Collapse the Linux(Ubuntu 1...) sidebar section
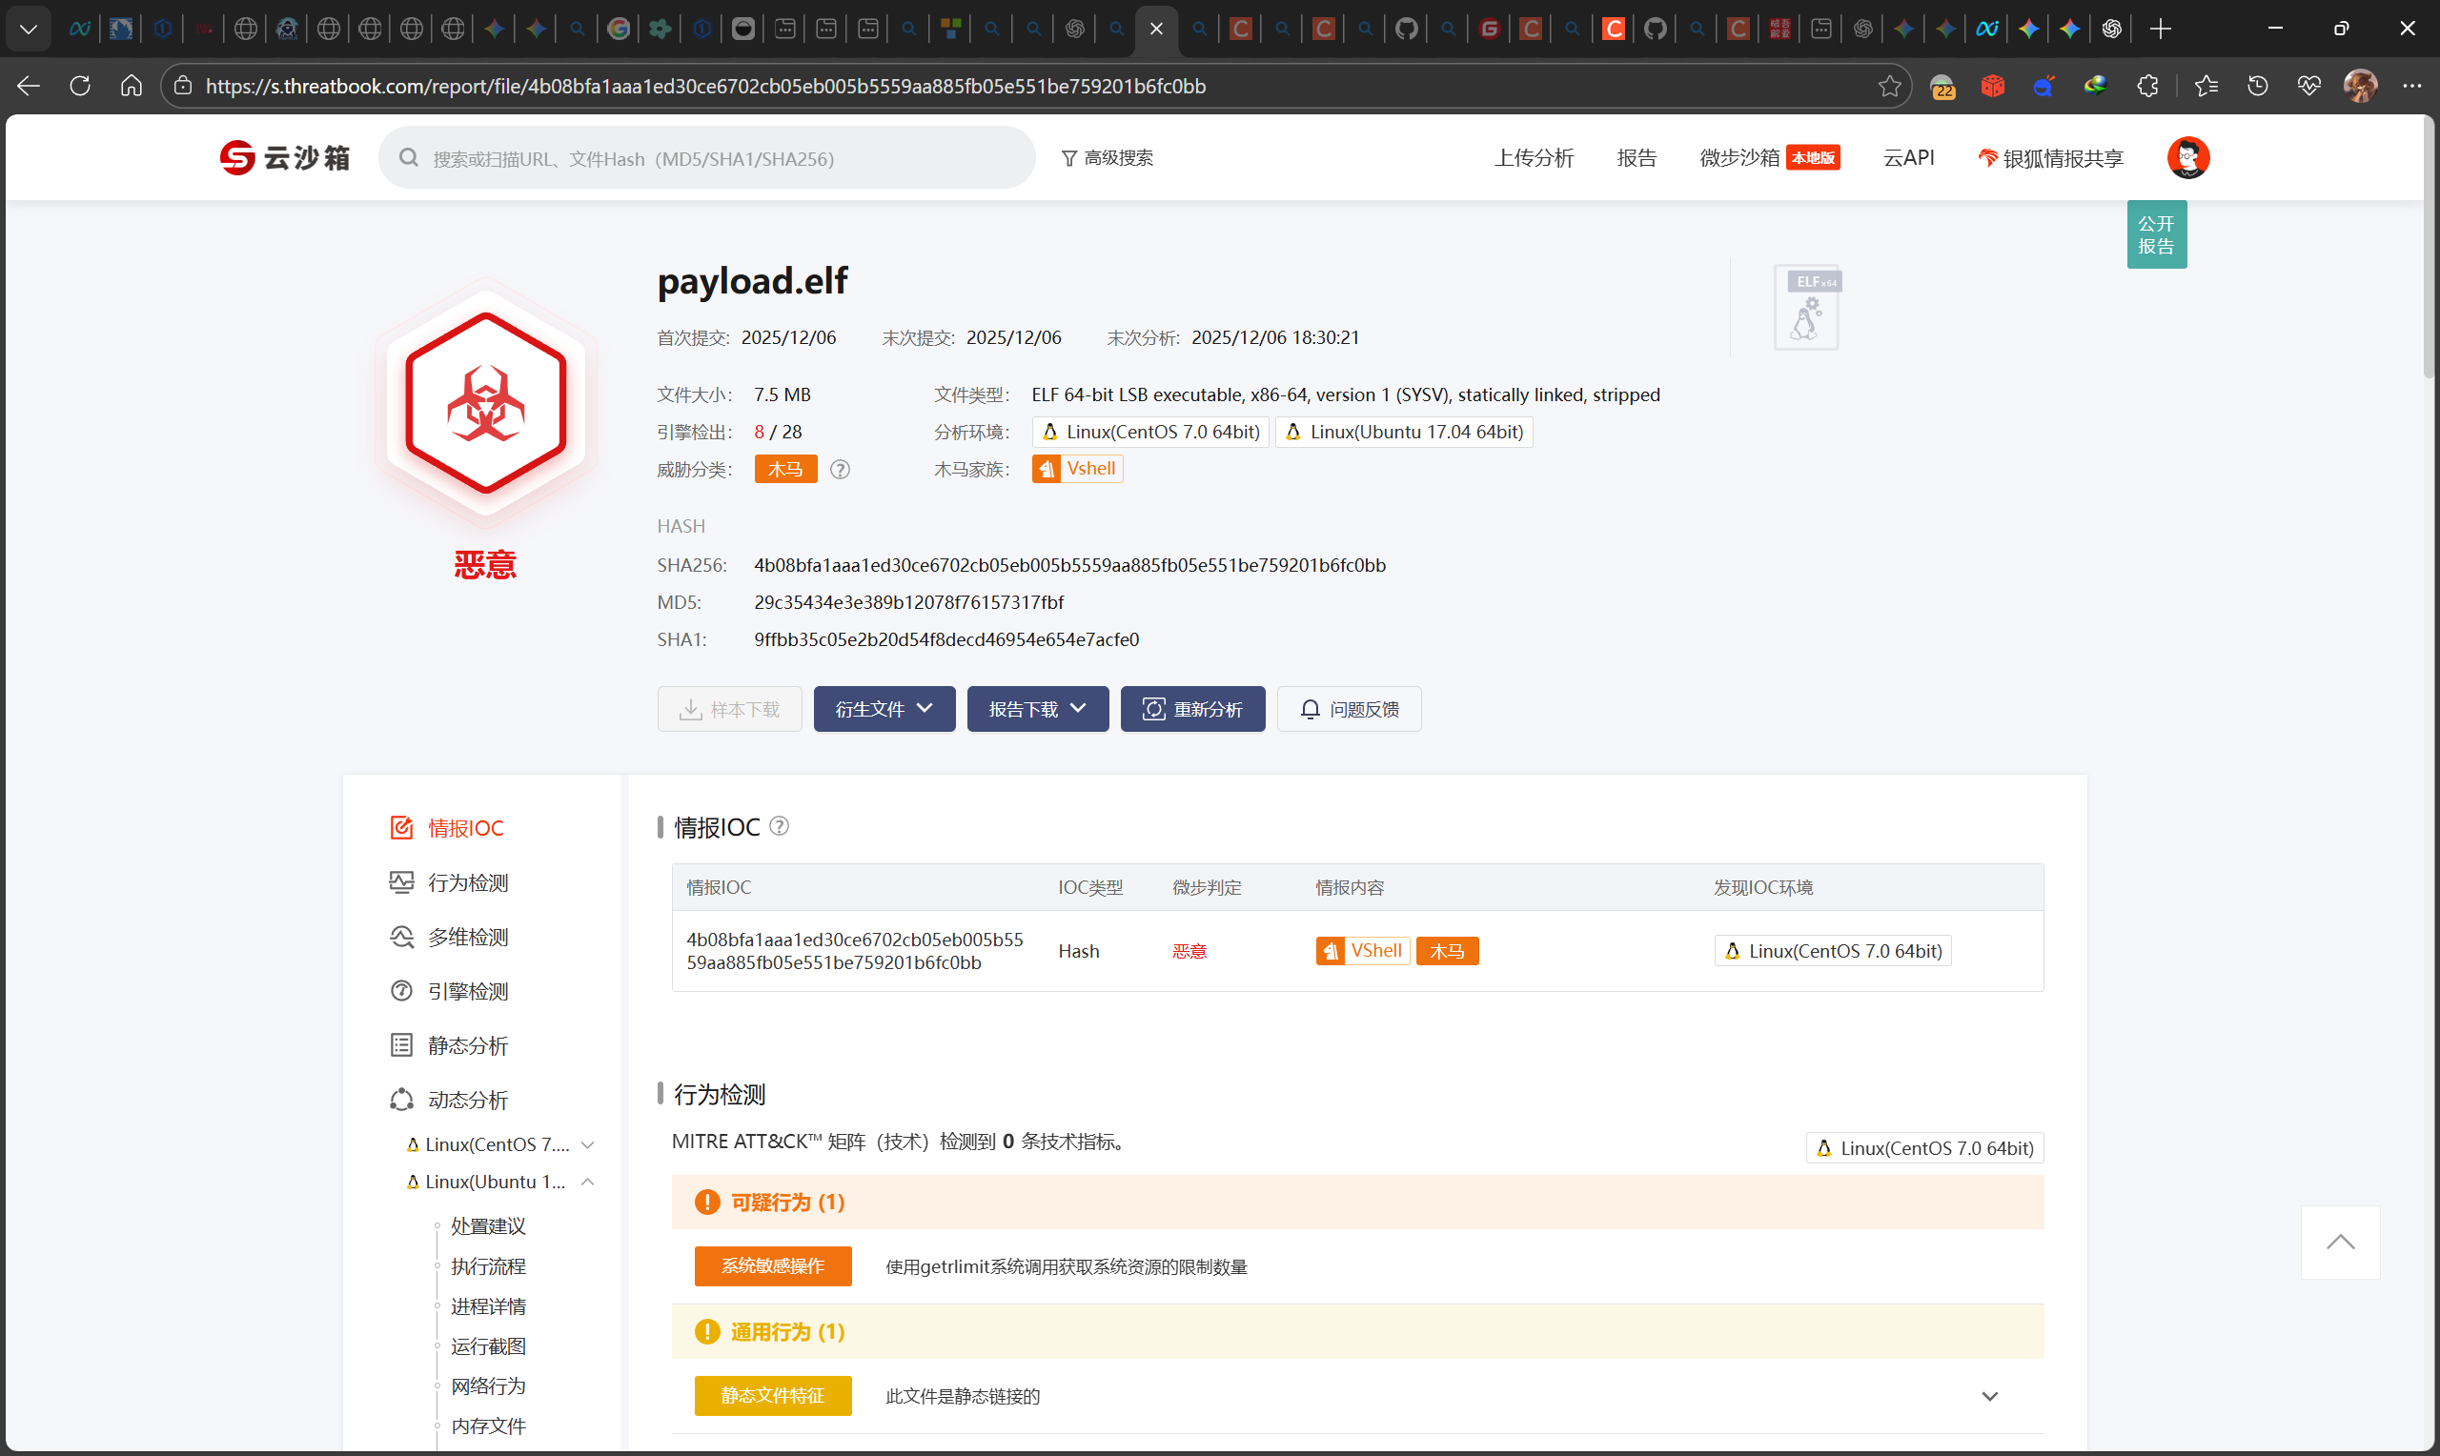The width and height of the screenshot is (2440, 1456). coord(588,1183)
